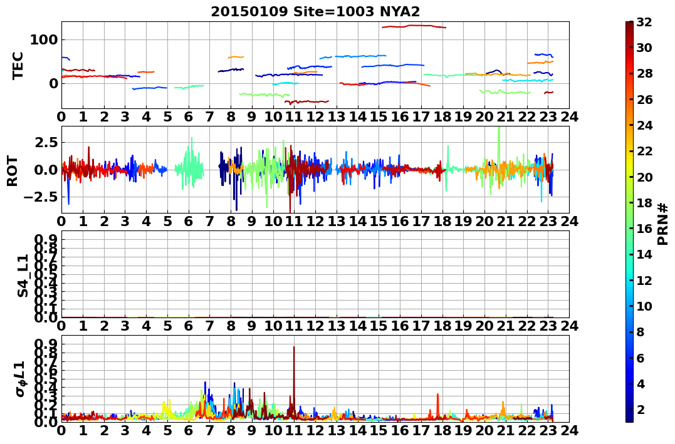This screenshot has height=444, width=675.
Task: Click the colorbar tick label 28
Action: [x=644, y=73]
